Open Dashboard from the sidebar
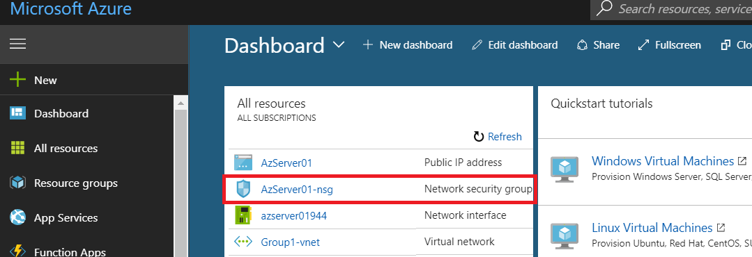Screen dimensions: 752x257 tap(61, 113)
